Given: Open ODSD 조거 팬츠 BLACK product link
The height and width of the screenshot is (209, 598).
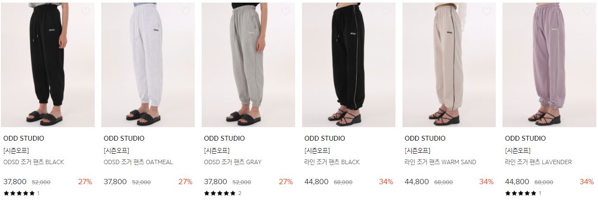Looking at the screenshot, I should [x=34, y=162].
